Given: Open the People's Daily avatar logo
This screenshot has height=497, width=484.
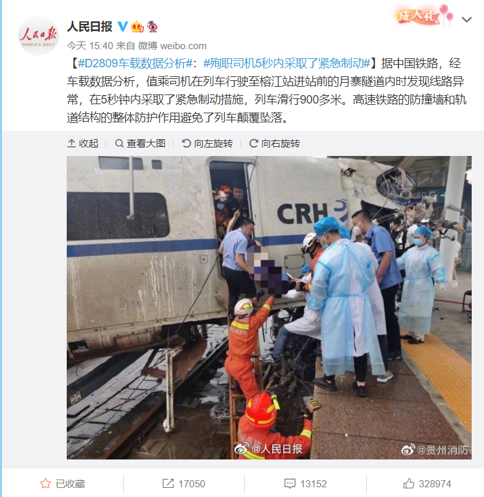Looking at the screenshot, I should [38, 36].
